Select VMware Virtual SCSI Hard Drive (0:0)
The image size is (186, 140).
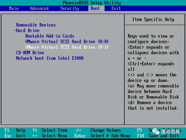pos(67,41)
